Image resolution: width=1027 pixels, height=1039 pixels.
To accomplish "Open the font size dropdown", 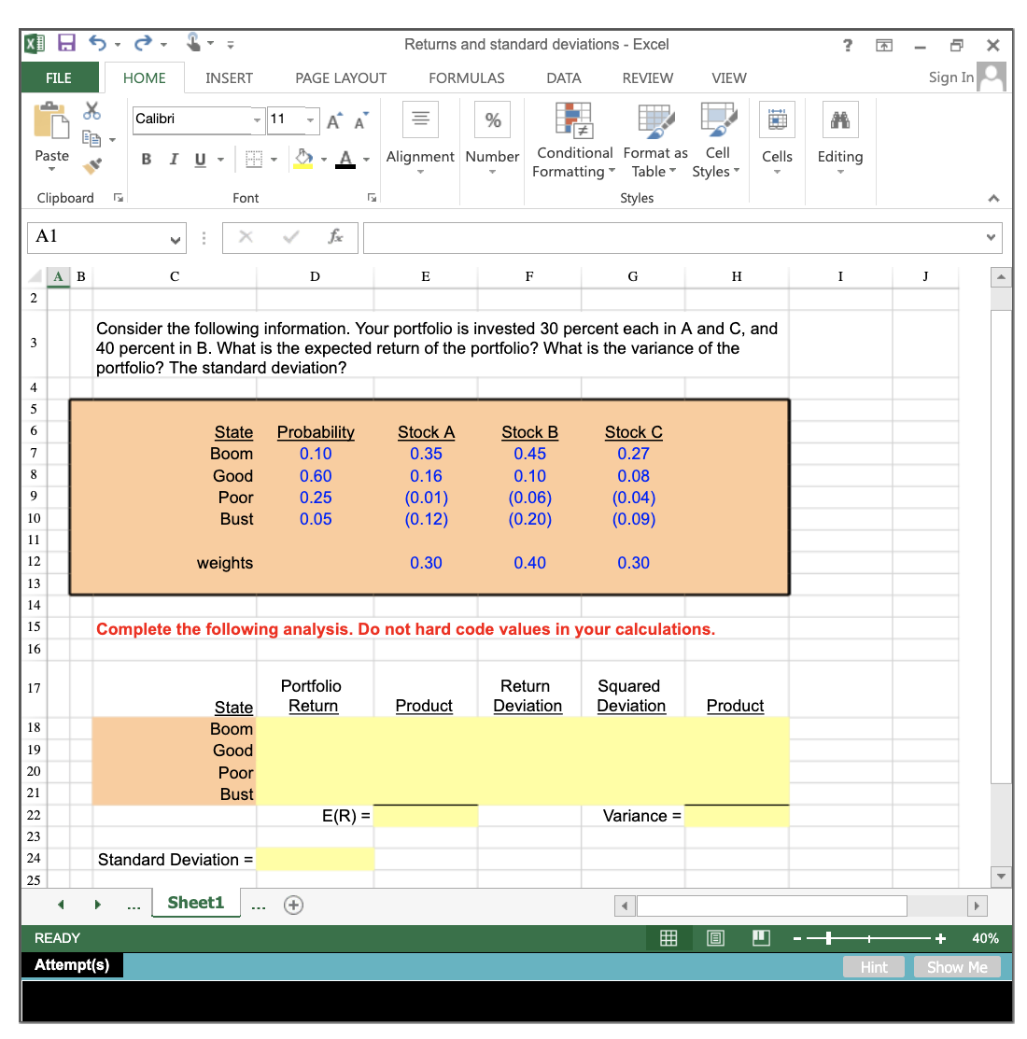I will pos(310,120).
